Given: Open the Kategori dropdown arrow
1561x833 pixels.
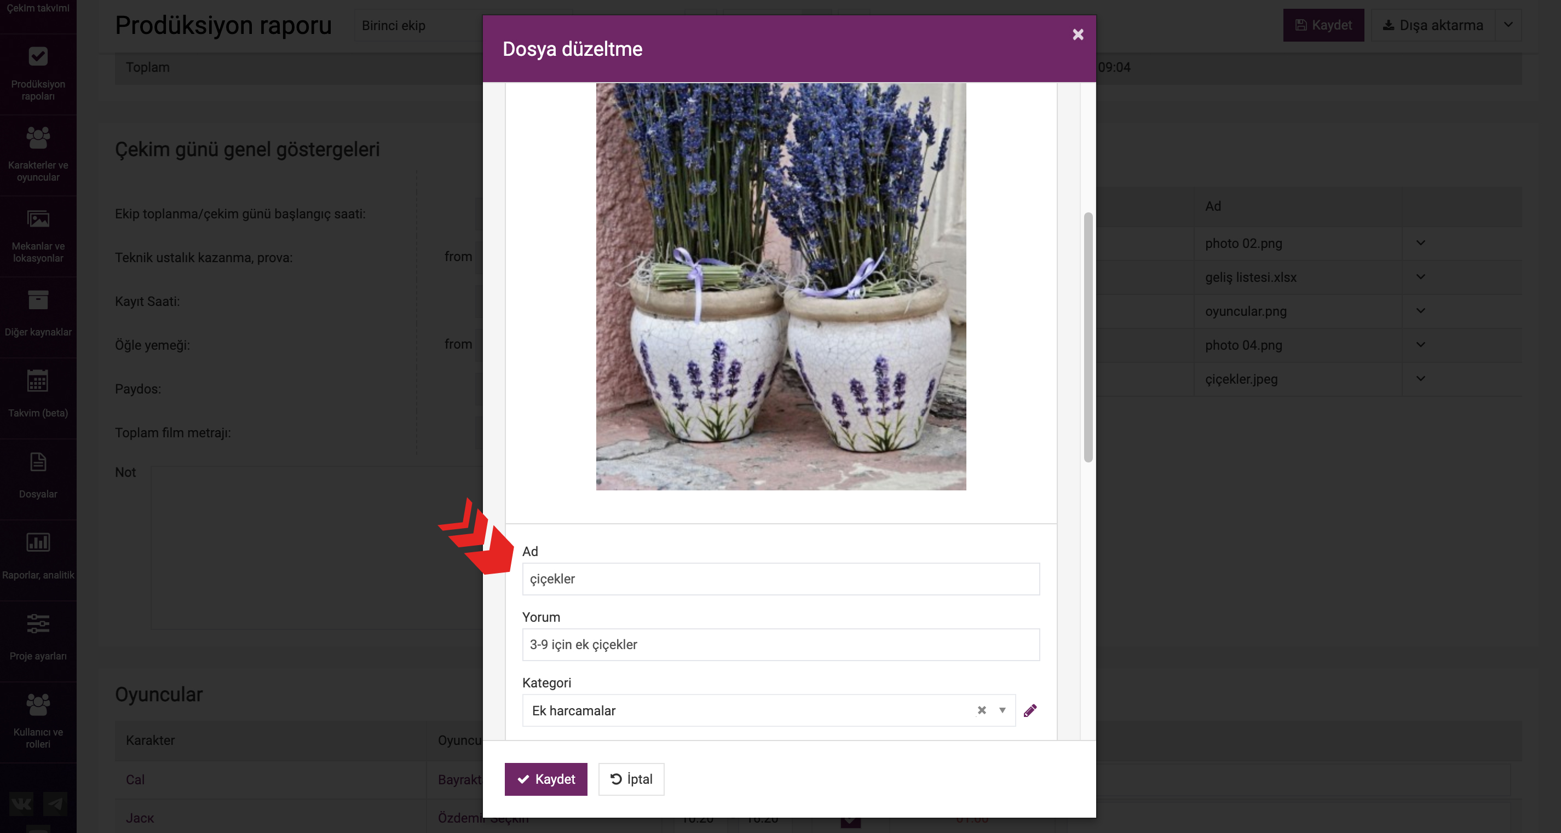Looking at the screenshot, I should pos(1003,710).
